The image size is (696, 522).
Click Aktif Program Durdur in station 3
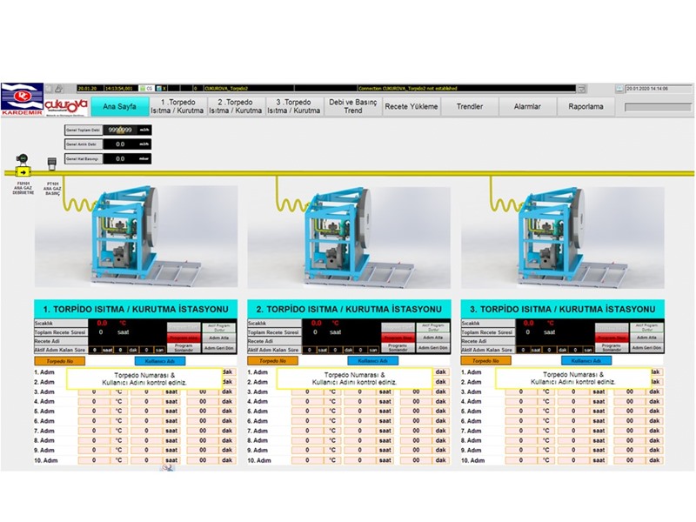pyautogui.click(x=646, y=328)
